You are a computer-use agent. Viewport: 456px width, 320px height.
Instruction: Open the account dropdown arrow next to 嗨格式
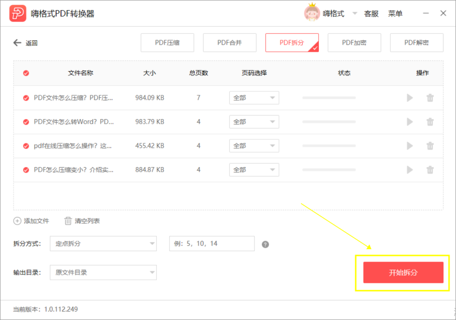coord(354,13)
